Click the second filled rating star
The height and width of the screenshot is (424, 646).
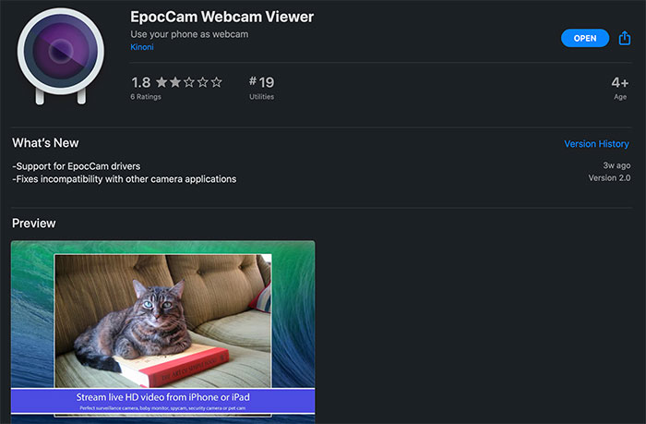point(175,82)
